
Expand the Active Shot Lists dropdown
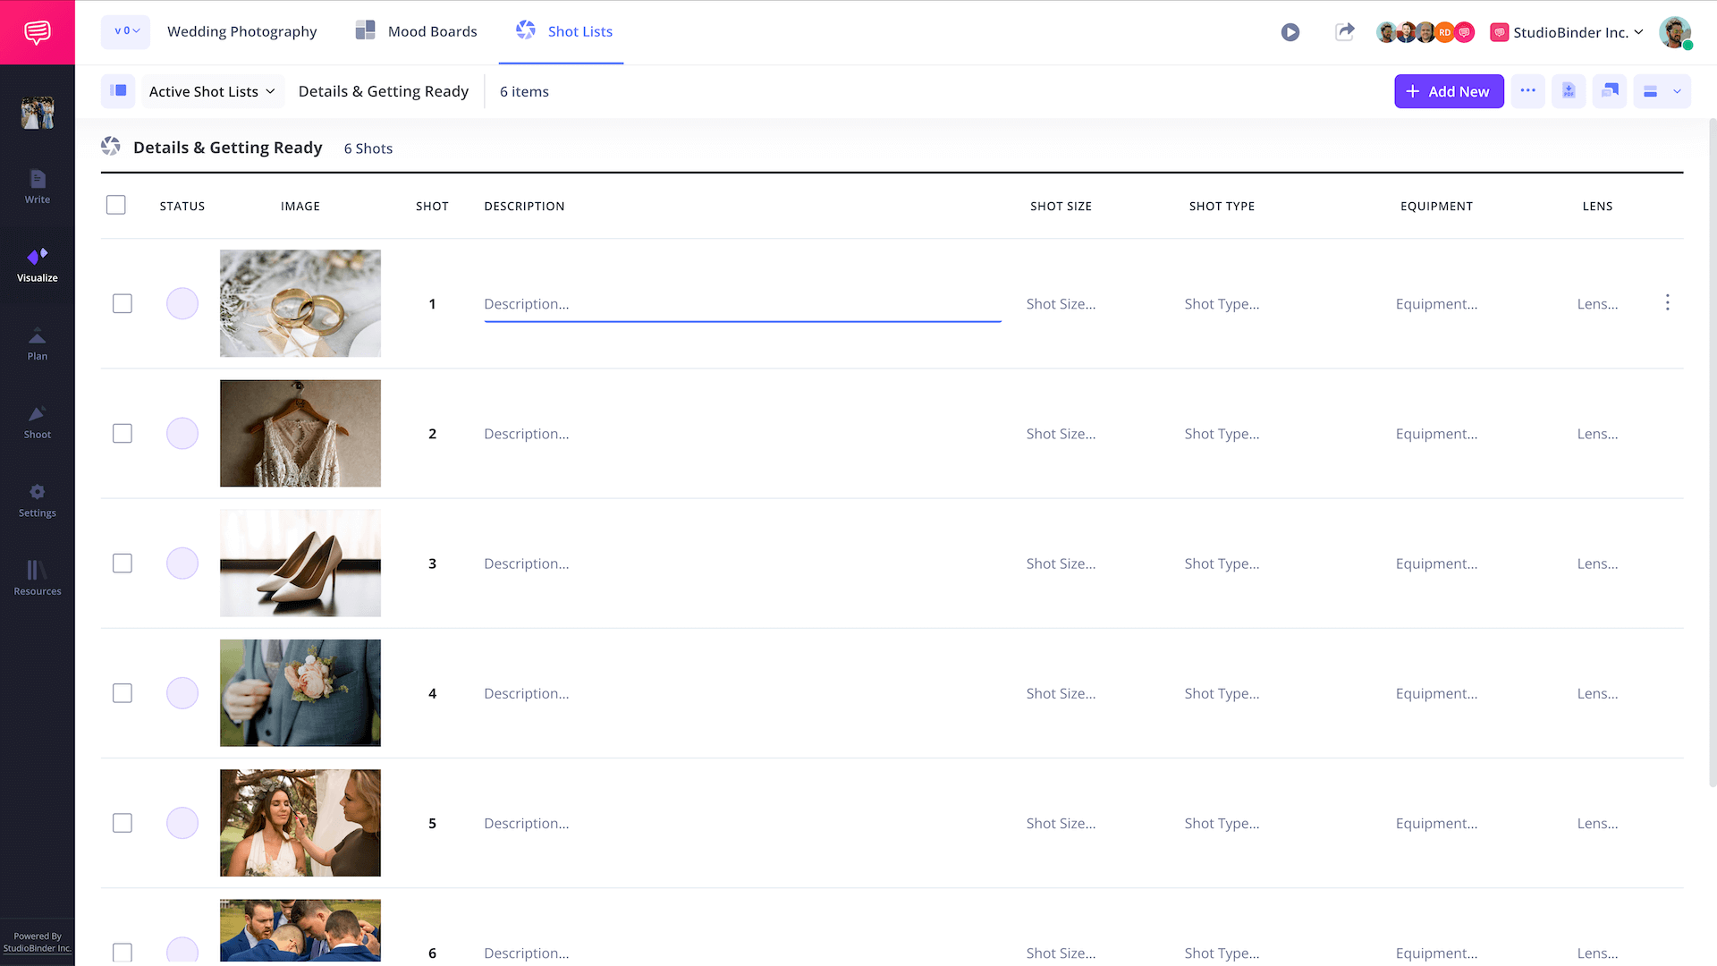pos(212,91)
